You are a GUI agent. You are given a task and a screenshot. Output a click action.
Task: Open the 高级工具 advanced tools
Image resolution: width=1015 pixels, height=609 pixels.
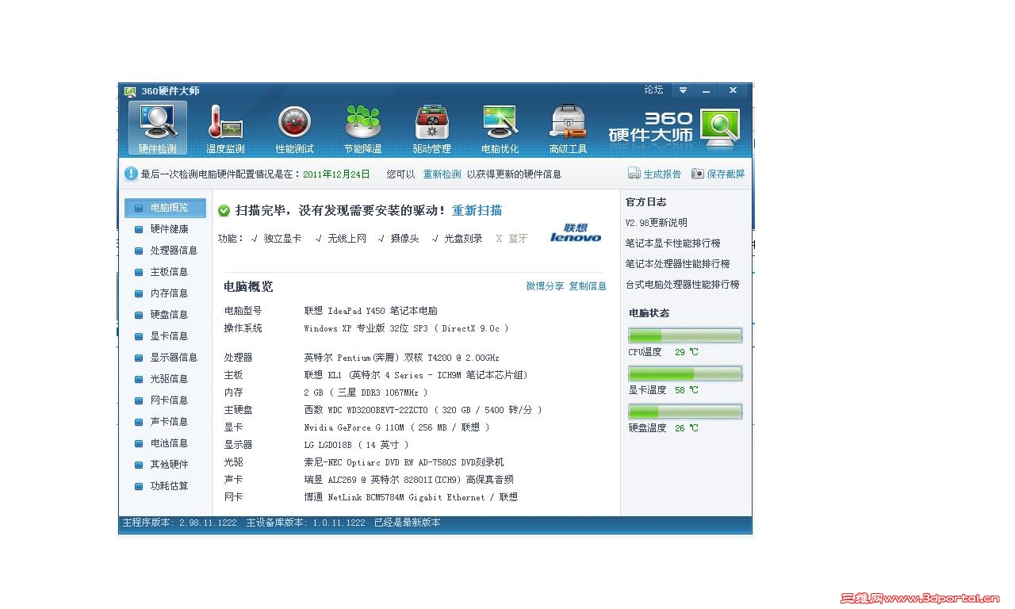click(x=569, y=128)
